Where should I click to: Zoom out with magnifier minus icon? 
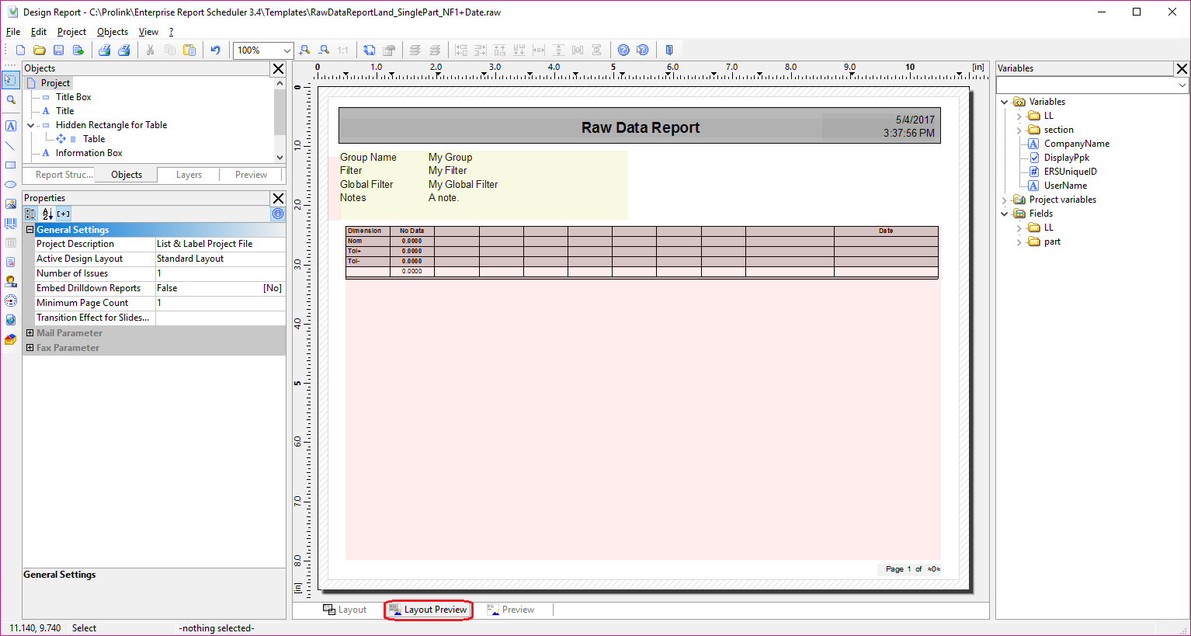coord(324,50)
